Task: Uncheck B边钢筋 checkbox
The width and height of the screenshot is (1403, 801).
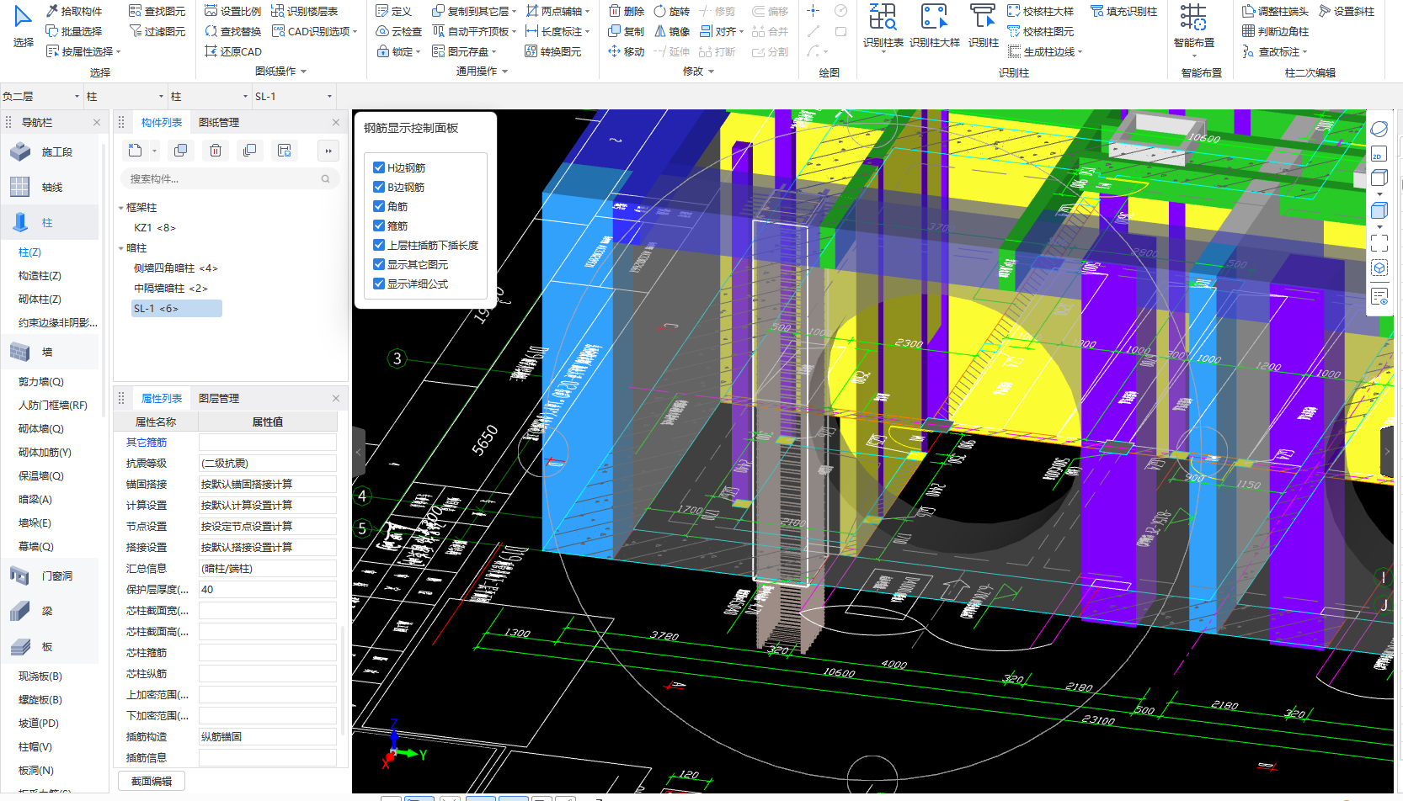Action: pos(379,187)
